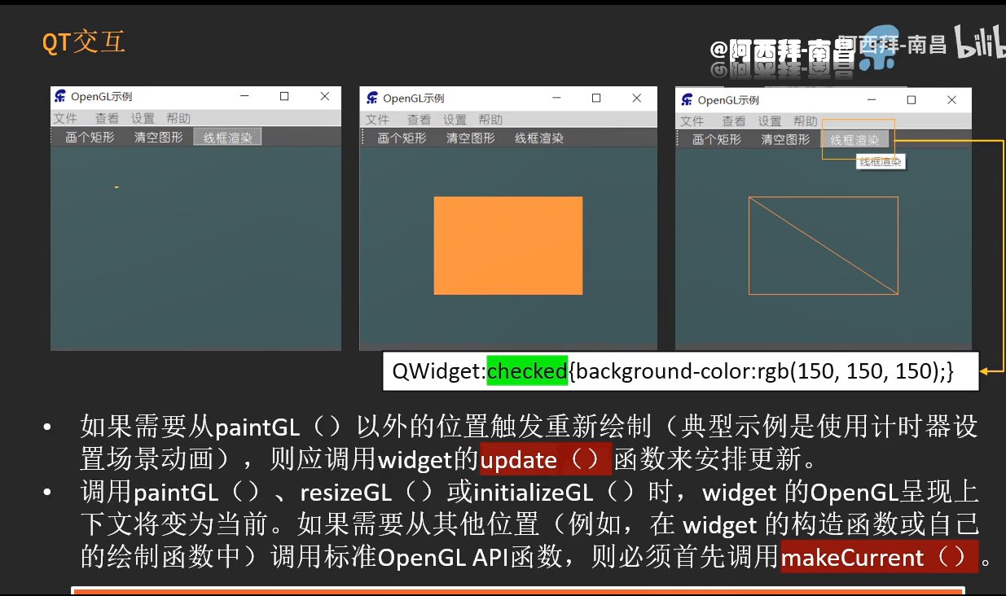Click the OpenGL示例 title of the wireframe window
The height and width of the screenshot is (596, 1006).
coord(728,100)
